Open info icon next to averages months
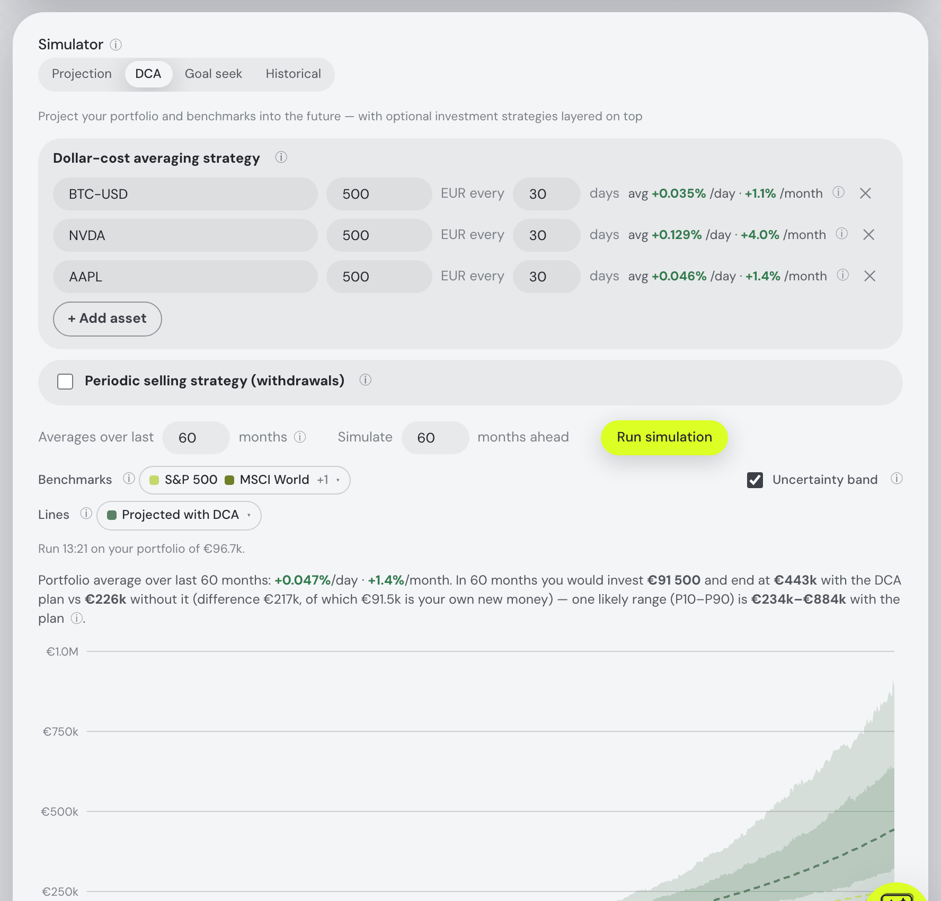Image resolution: width=941 pixels, height=901 pixels. tap(300, 437)
